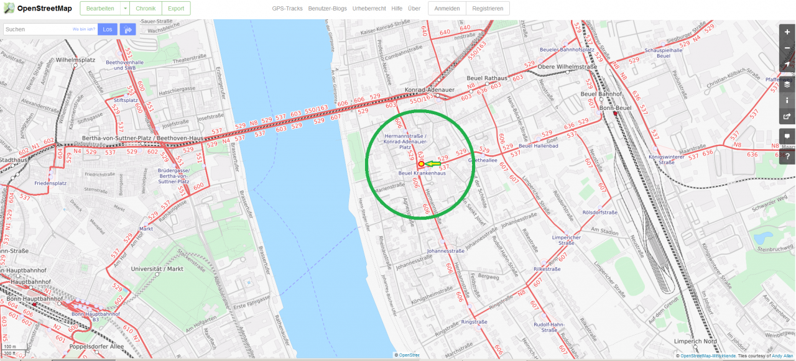Add a note with the speech-bubble icon
This screenshot has height=361, width=796.
tap(787, 136)
